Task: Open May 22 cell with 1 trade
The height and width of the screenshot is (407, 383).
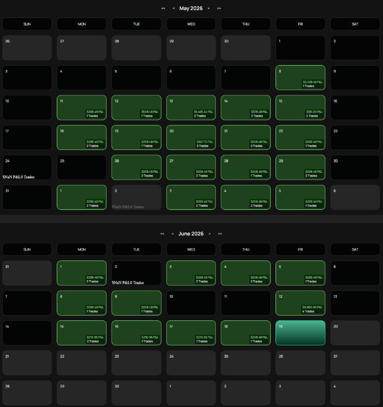Action: tap(300, 138)
